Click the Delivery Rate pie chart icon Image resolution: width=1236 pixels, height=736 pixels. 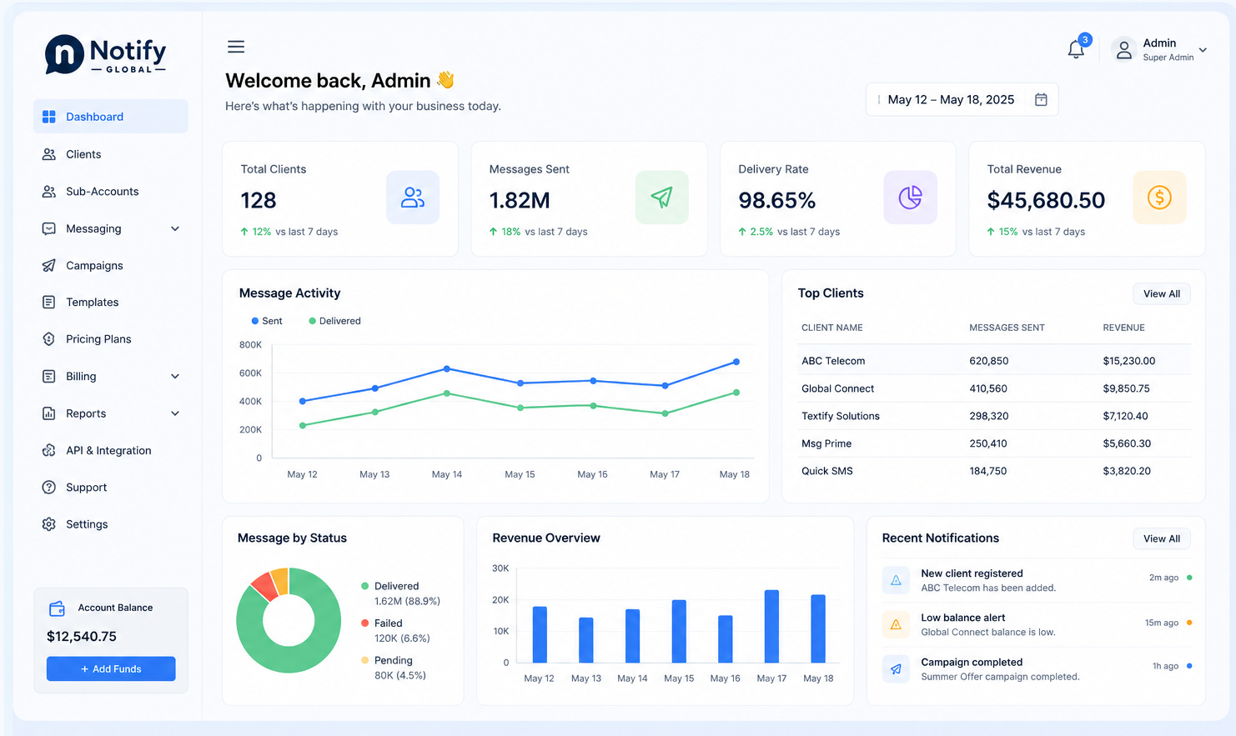910,198
